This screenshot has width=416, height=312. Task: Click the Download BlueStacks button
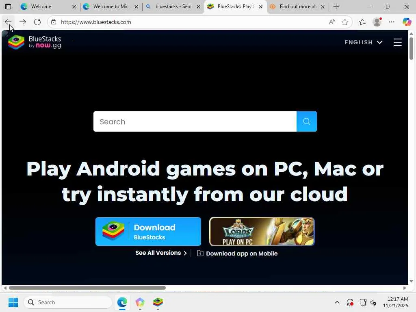click(x=148, y=232)
